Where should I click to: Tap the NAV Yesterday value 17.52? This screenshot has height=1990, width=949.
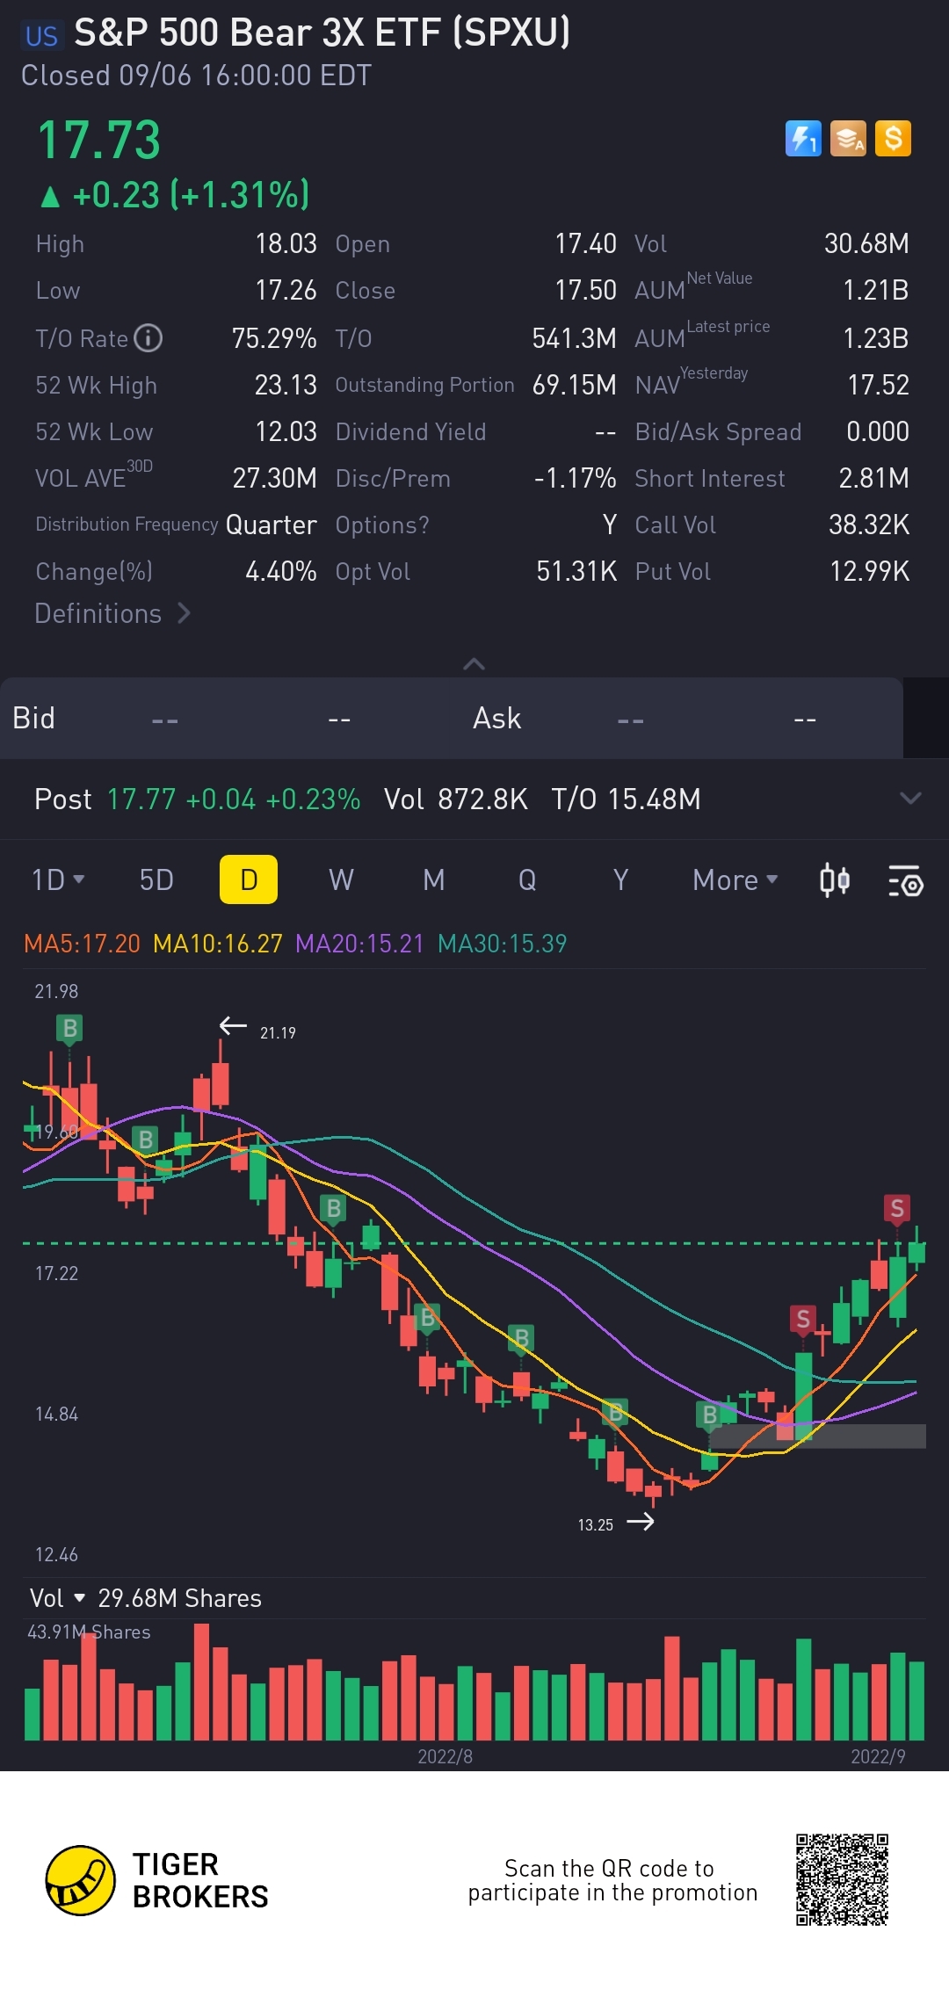878,385
